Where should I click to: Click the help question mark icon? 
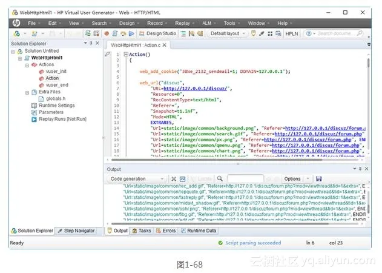coord(309,33)
